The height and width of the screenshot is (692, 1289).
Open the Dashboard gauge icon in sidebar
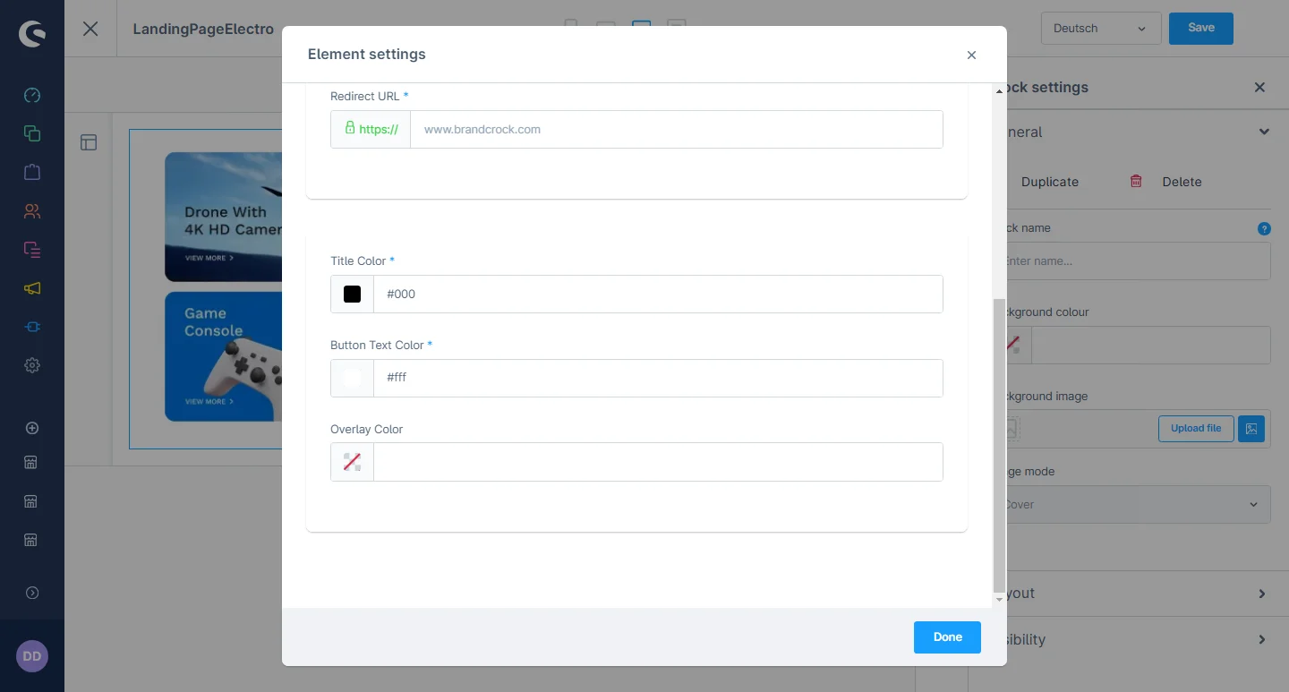32,96
